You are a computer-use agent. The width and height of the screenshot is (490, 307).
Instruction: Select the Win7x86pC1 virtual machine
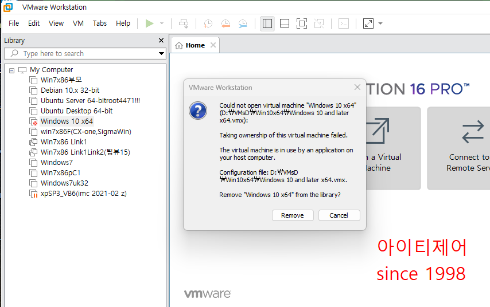pos(61,172)
